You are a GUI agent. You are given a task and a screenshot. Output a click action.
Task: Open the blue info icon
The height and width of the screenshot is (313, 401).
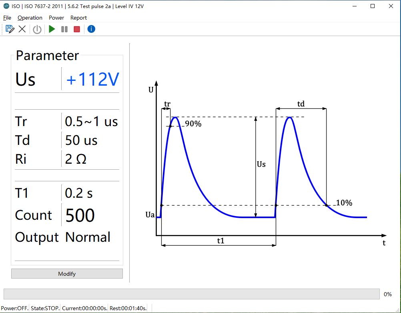[x=91, y=29]
